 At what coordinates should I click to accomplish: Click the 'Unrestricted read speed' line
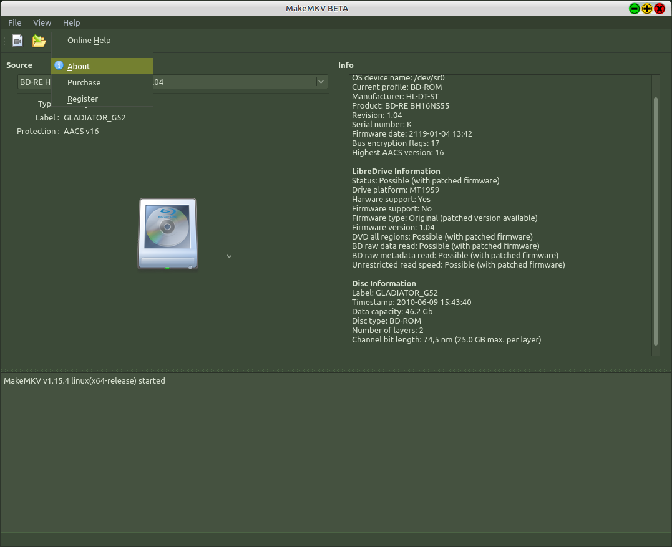click(459, 264)
